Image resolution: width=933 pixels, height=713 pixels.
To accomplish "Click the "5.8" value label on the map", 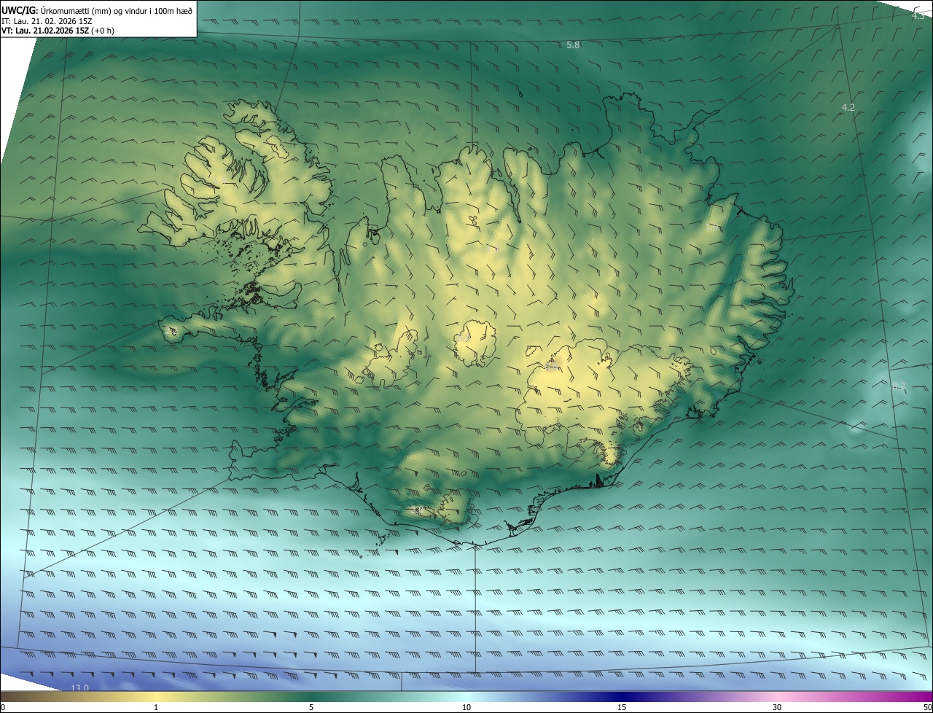I will [573, 45].
